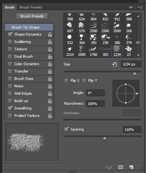Uncheck the Spacing checkbox

(x=66, y=129)
